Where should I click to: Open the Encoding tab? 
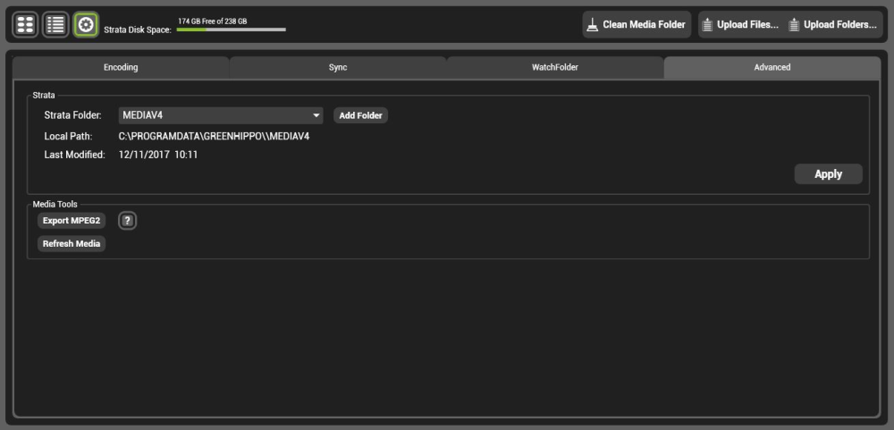(x=121, y=67)
